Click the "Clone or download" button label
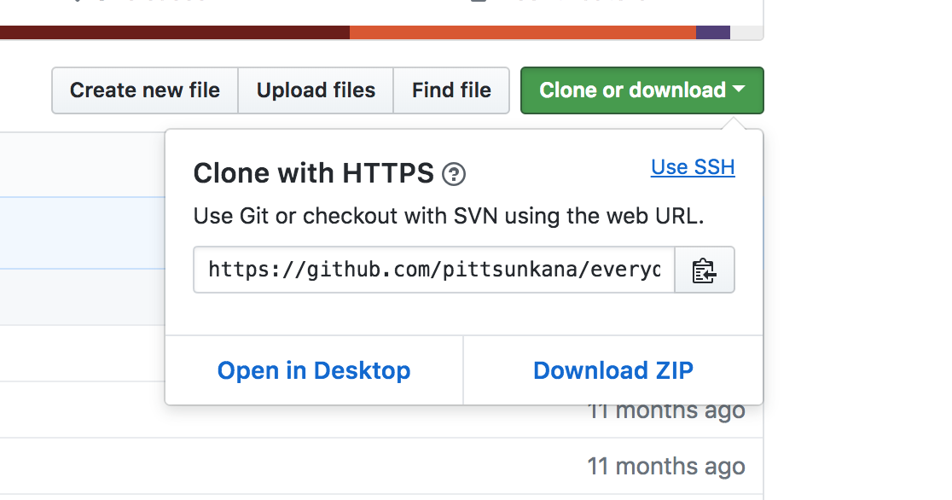This screenshot has height=500, width=952. coord(632,90)
